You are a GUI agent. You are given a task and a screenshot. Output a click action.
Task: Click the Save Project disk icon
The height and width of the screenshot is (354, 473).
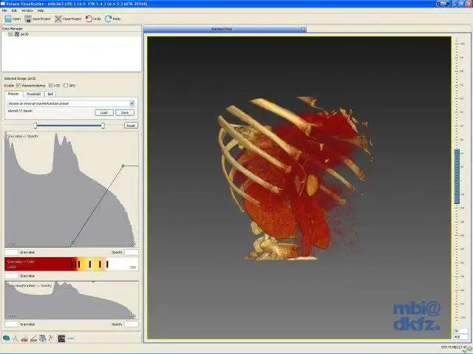(x=28, y=19)
